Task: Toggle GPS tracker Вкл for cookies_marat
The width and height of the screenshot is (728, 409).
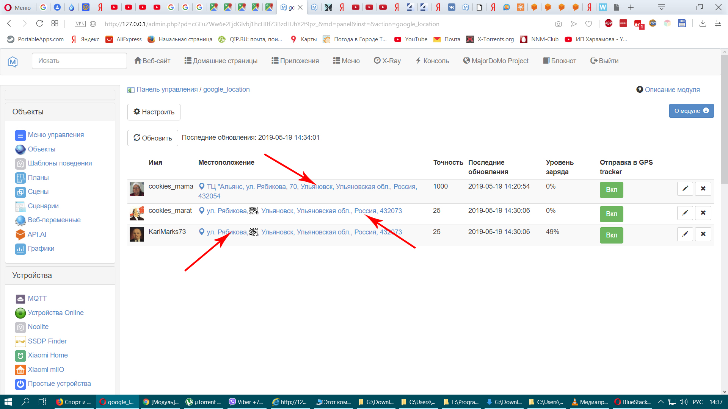Action: point(611,214)
